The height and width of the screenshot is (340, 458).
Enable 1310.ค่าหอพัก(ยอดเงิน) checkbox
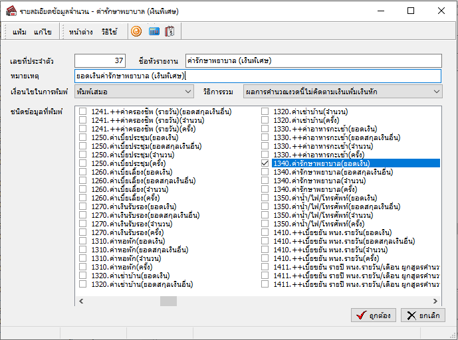coord(83,241)
